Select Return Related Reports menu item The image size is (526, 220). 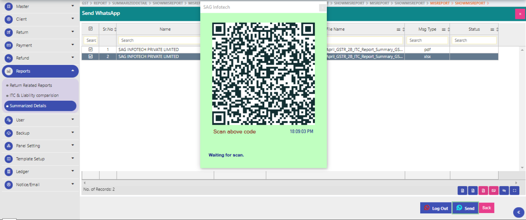31,85
